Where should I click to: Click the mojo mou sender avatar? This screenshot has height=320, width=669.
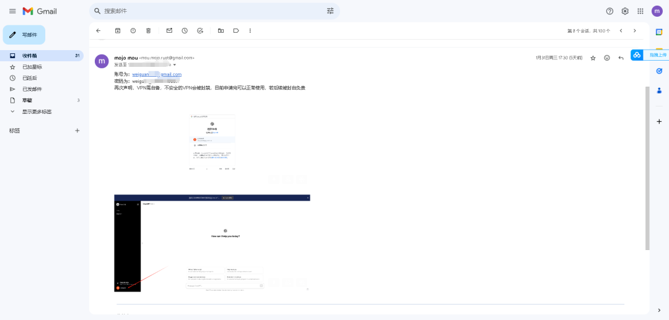click(102, 61)
